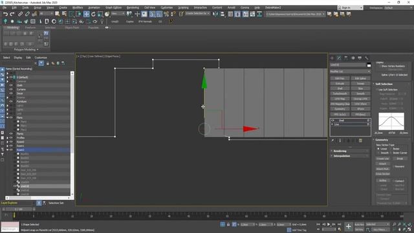
Task: Open the Utilities panel wrench tab
Action: pyautogui.click(x=367, y=58)
